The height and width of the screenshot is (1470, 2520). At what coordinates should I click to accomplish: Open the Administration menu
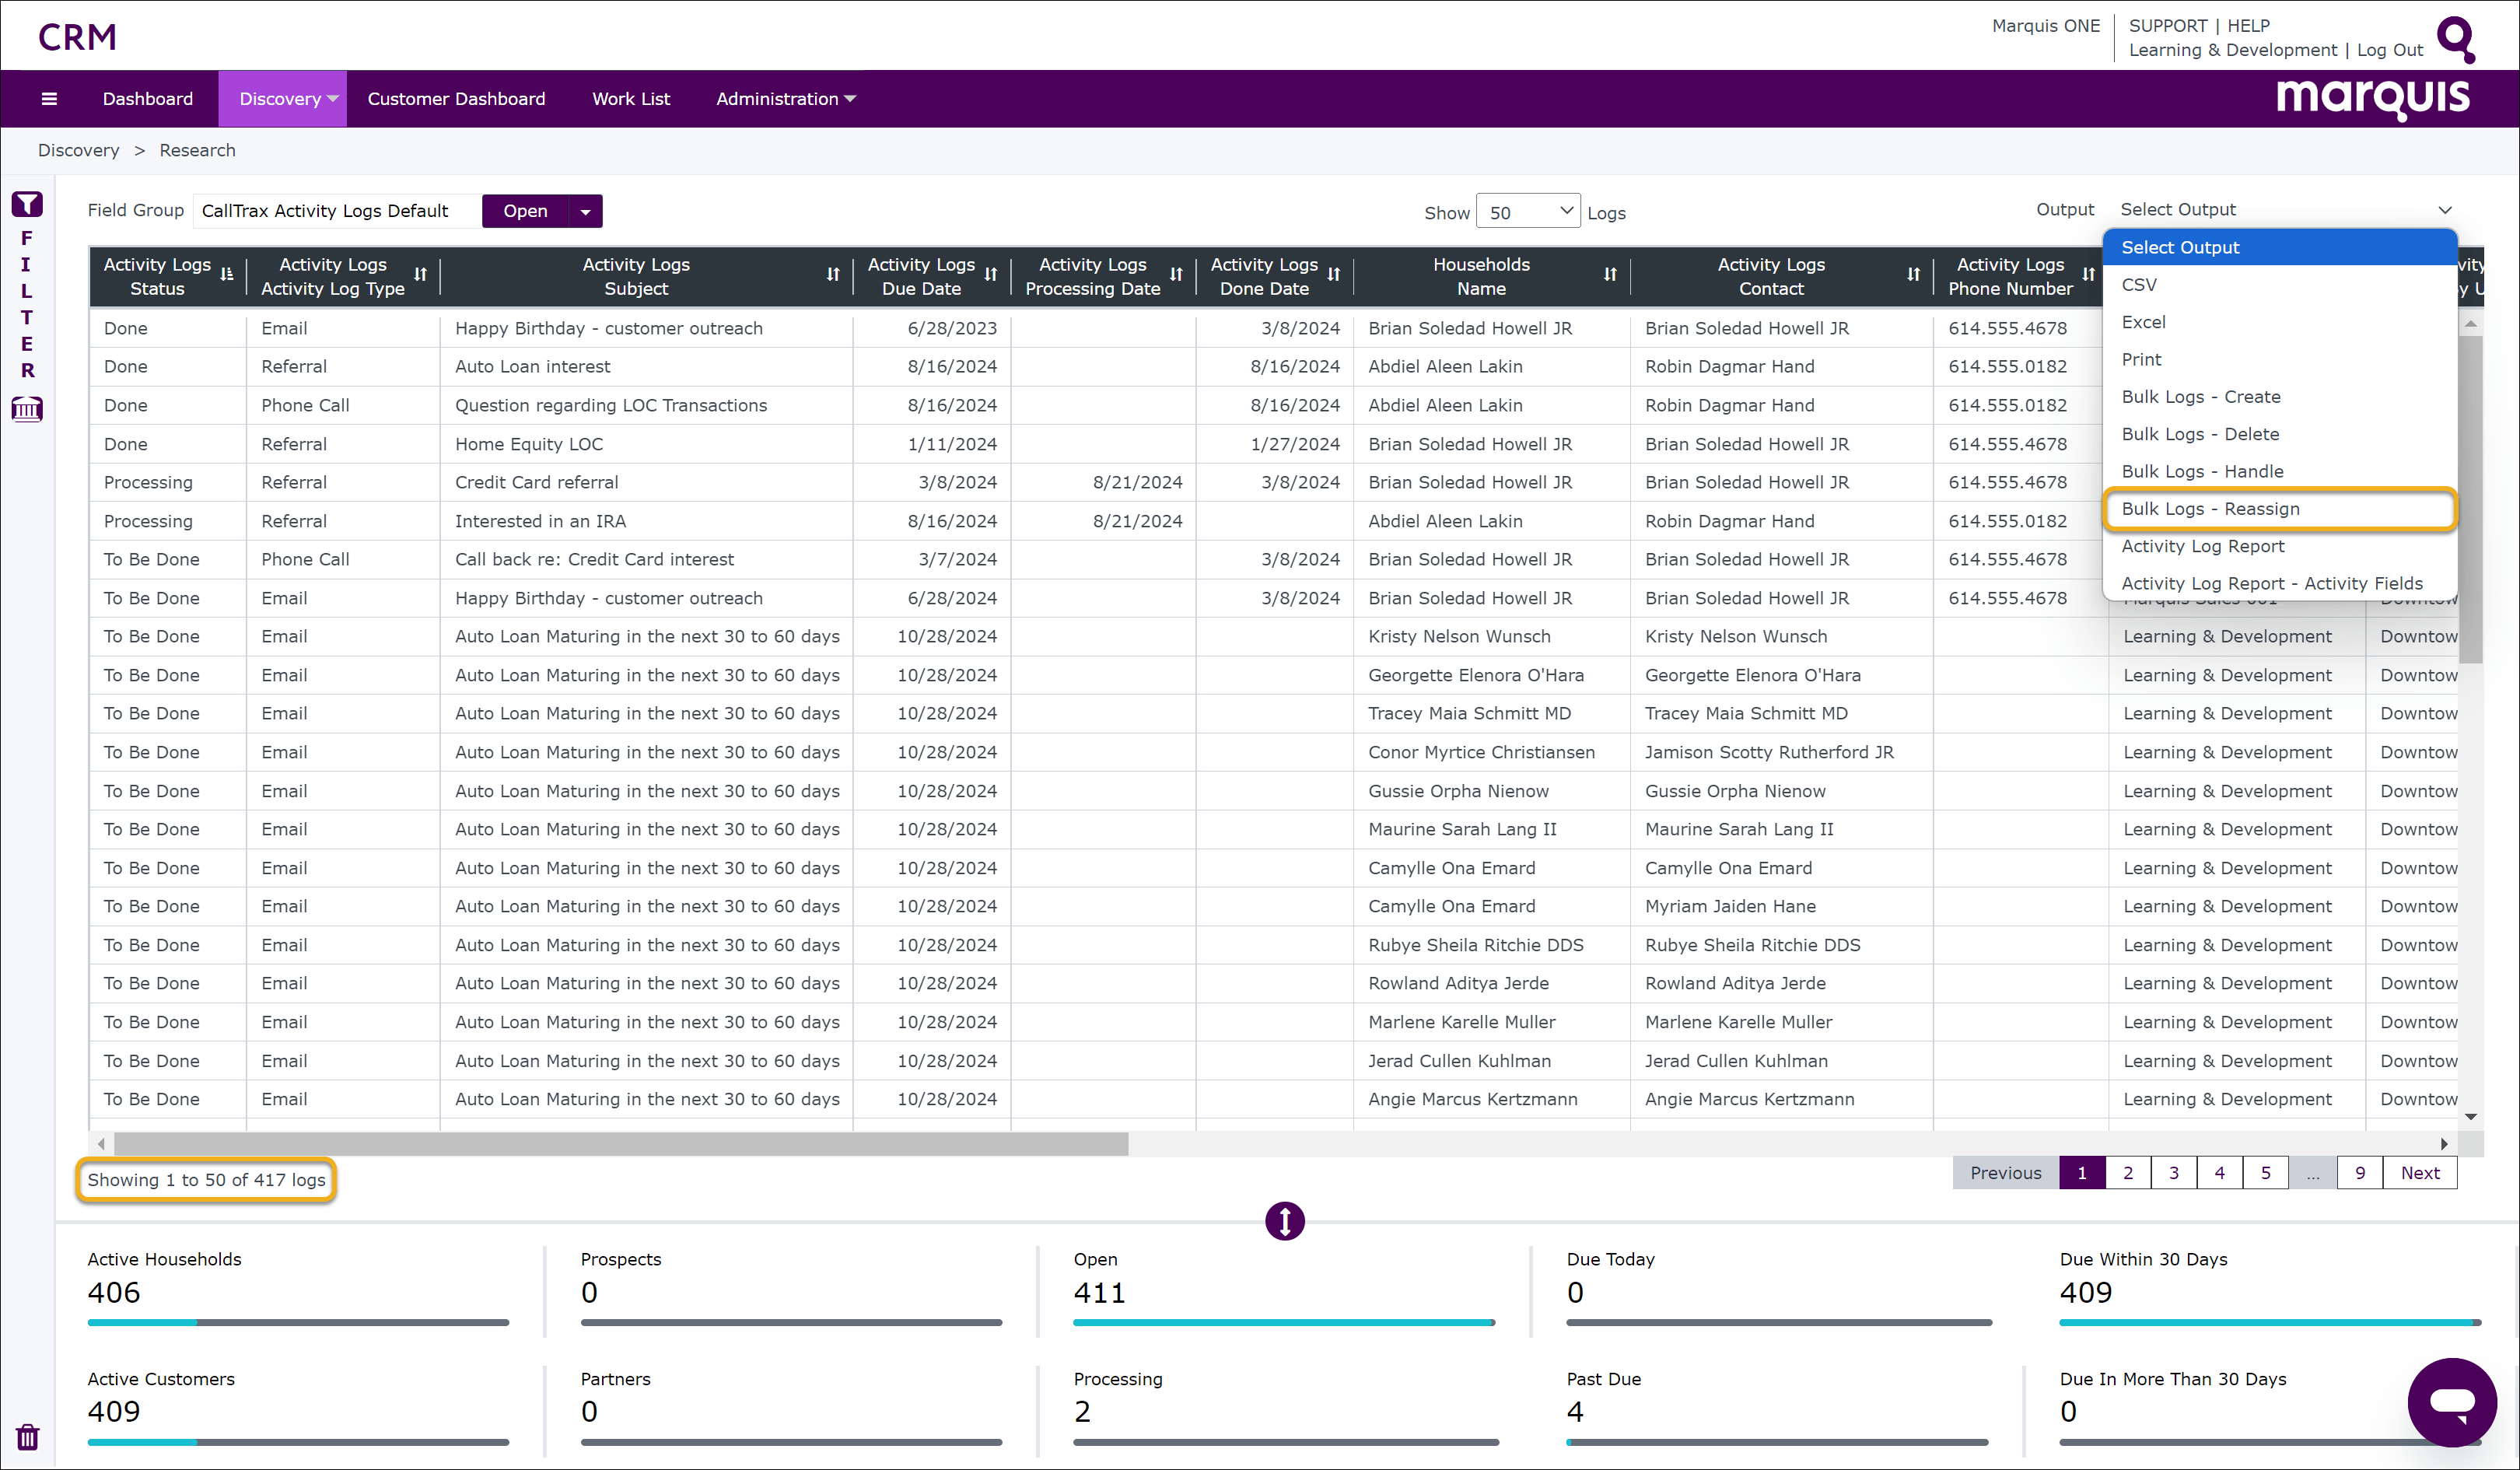pyautogui.click(x=785, y=98)
